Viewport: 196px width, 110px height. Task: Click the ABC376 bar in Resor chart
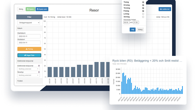102,70
